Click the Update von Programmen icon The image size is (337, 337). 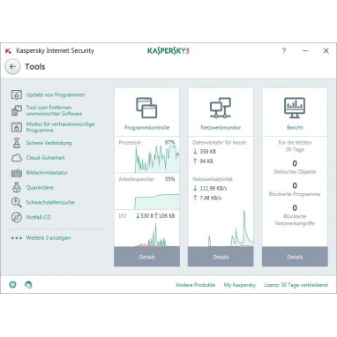(17, 95)
